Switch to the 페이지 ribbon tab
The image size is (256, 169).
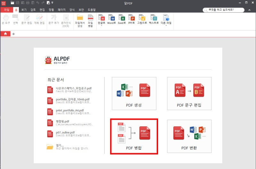pos(61,10)
